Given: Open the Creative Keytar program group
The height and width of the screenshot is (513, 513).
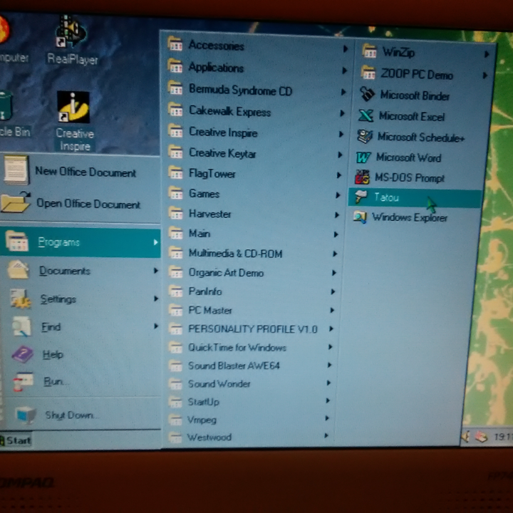Looking at the screenshot, I should (254, 153).
